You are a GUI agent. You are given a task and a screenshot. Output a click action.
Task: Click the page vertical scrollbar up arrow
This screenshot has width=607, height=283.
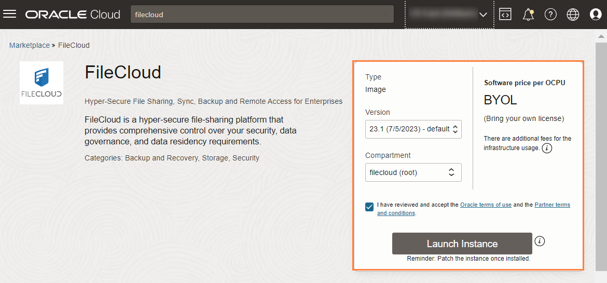(601, 37)
